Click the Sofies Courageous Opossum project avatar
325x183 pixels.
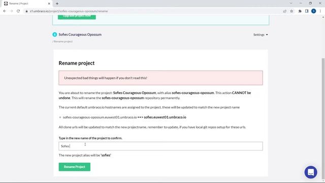55,35
